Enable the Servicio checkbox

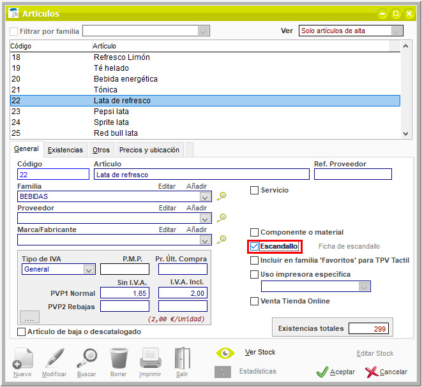[x=255, y=190]
